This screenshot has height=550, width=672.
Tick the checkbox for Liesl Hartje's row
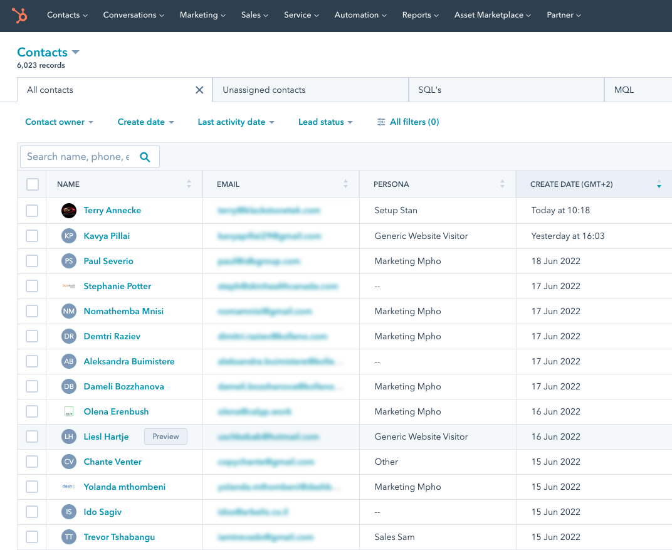[31, 436]
